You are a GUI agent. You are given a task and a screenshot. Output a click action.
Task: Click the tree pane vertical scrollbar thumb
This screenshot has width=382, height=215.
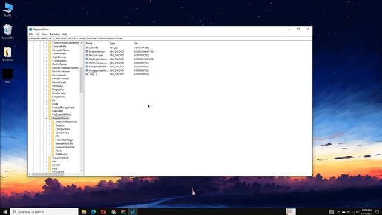[81, 81]
